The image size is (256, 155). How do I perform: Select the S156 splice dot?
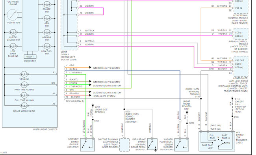coord(201,99)
